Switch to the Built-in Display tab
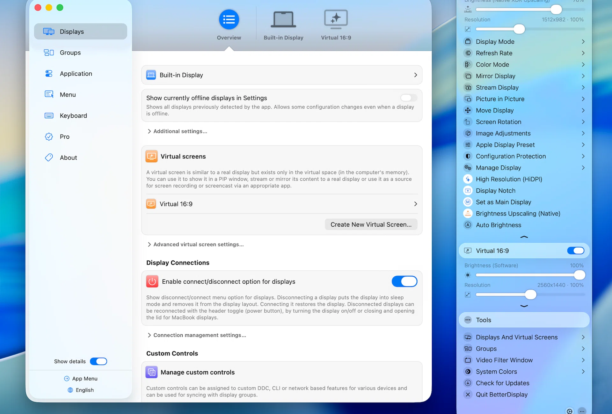 (283, 25)
